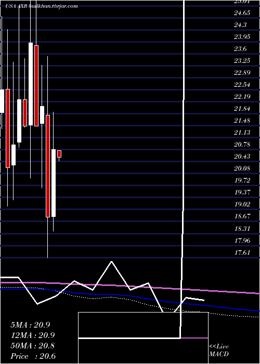The image size is (260, 364).
Task: Click the 24.3 price axis label
Action: (240, 25)
